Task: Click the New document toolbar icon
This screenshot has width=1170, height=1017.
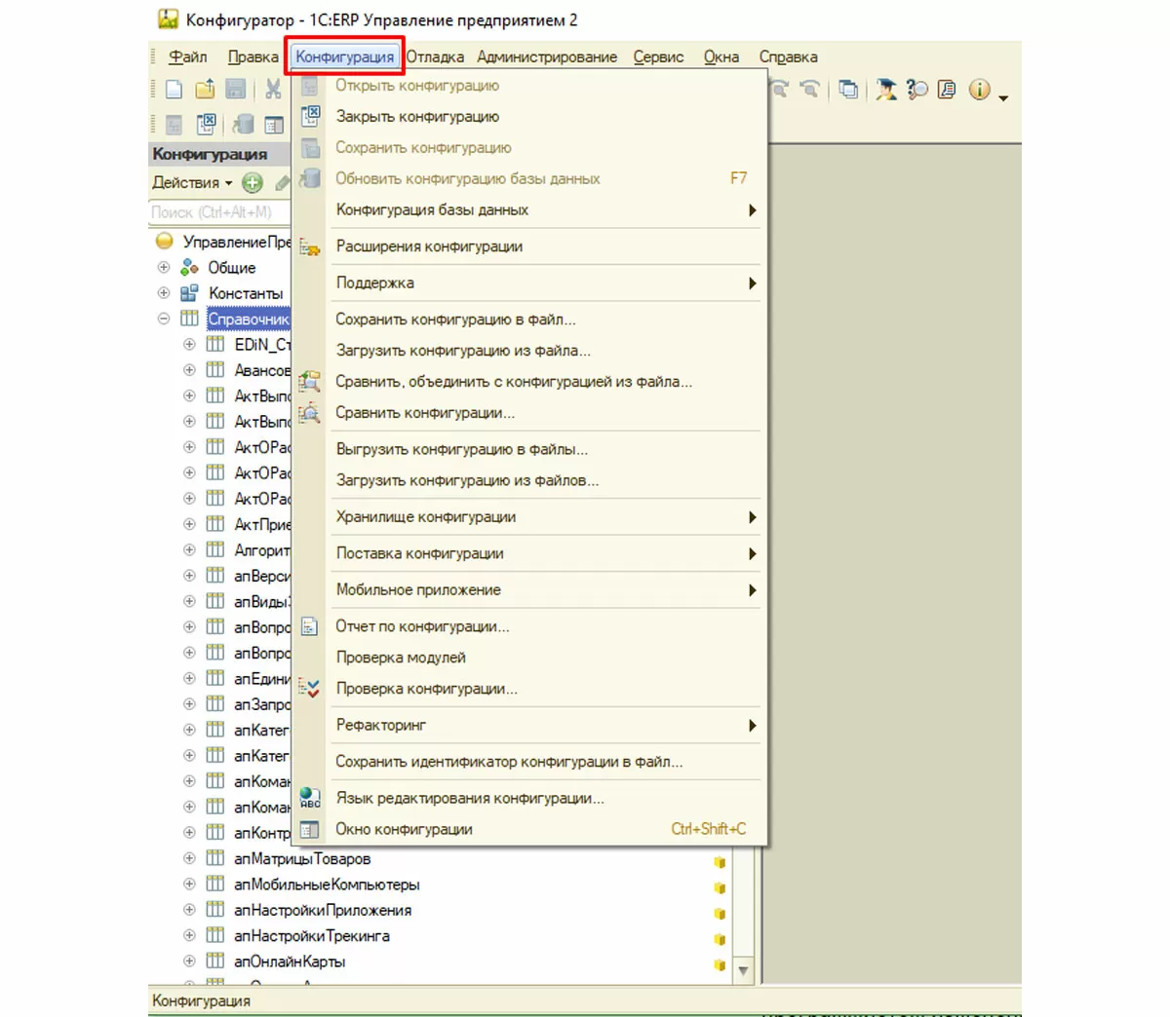Action: (x=174, y=90)
